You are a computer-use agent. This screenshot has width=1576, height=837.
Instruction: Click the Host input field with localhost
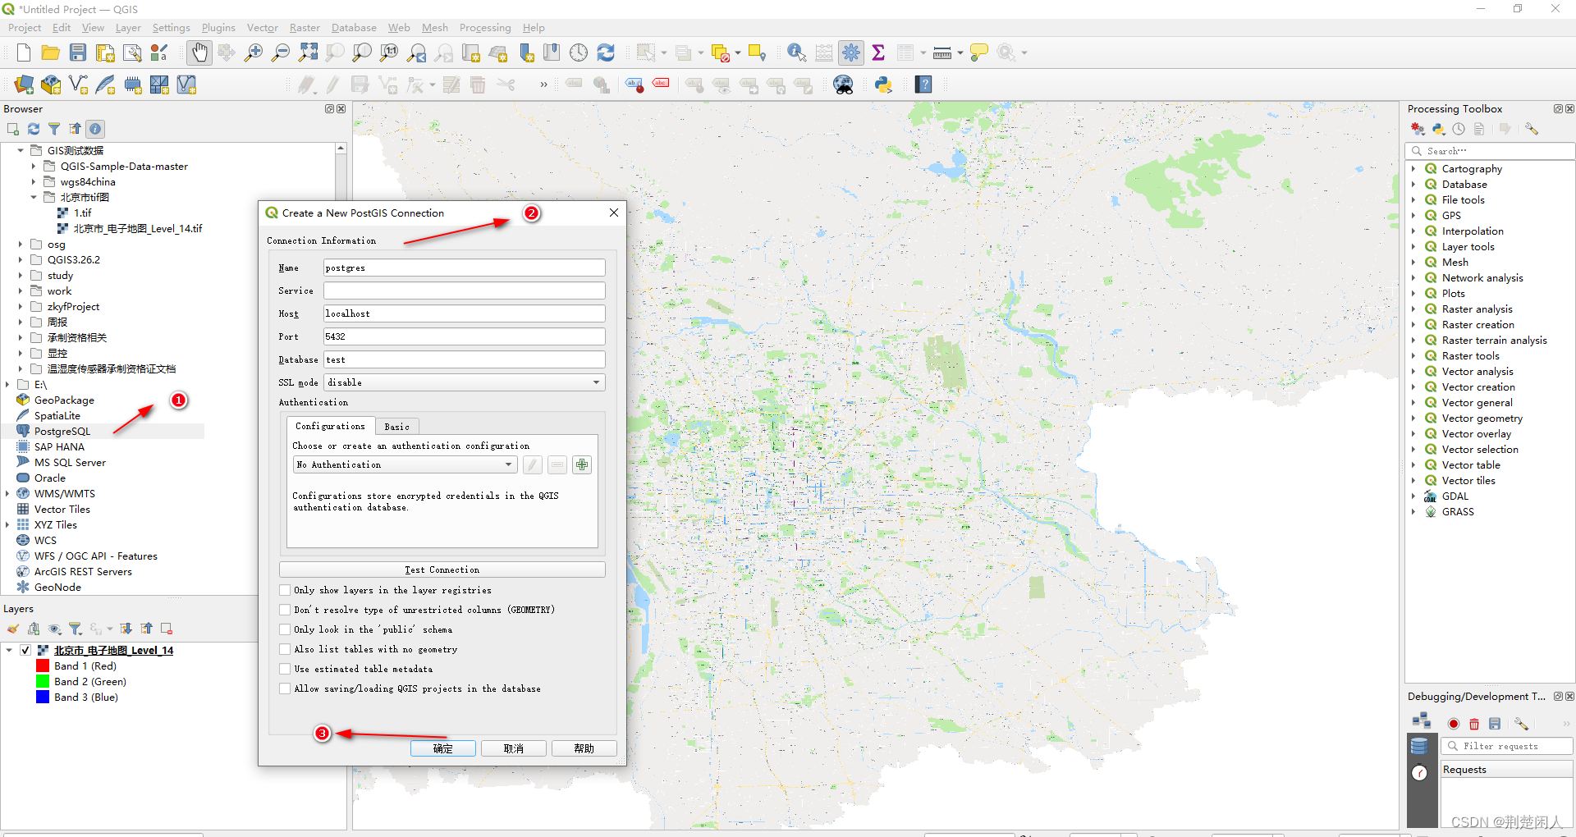tap(465, 313)
